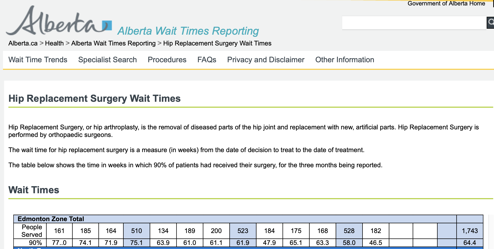The image size is (494, 249).
Task: Go to Health breadcrumb link
Action: pyautogui.click(x=54, y=43)
